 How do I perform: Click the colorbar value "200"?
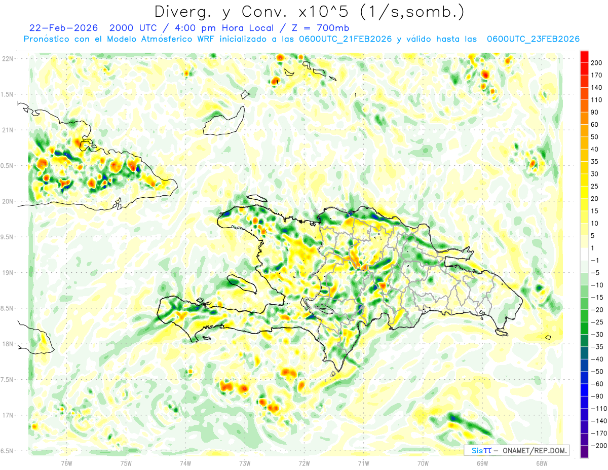click(x=597, y=63)
